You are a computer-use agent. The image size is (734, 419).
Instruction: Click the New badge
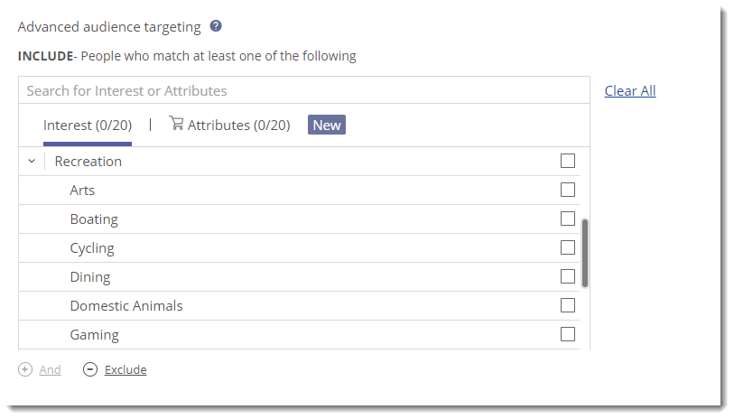pos(327,125)
